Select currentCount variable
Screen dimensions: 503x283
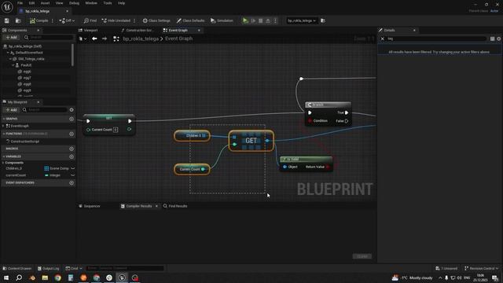tap(16, 175)
